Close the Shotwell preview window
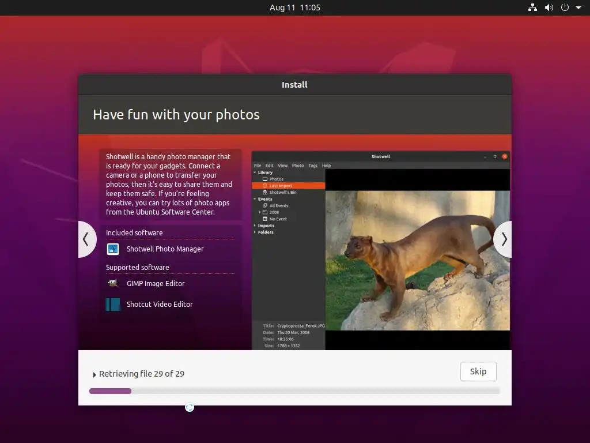The image size is (590, 443). coord(505,156)
